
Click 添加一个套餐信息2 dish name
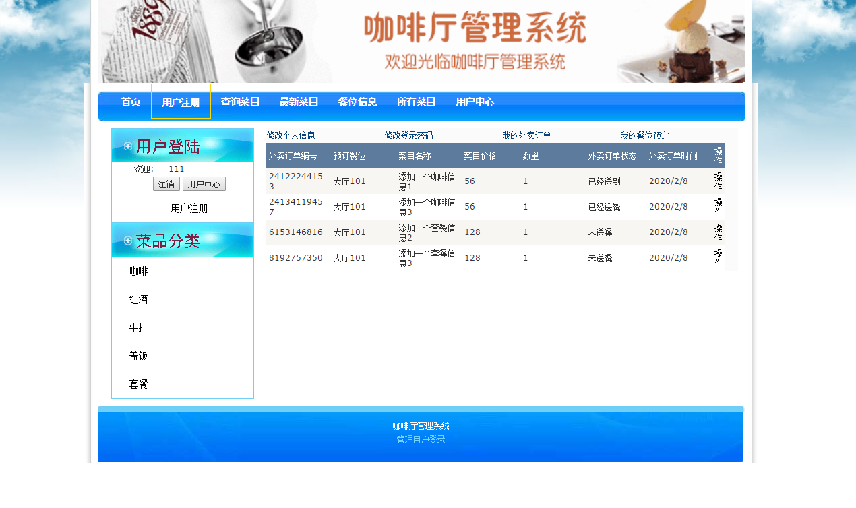tap(427, 232)
